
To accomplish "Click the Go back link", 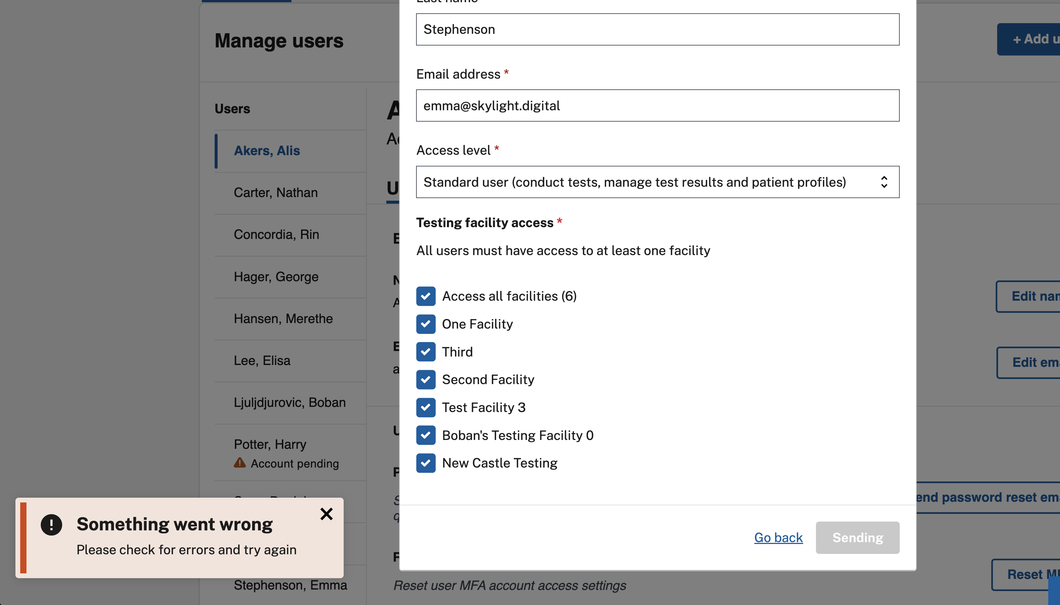I will pyautogui.click(x=778, y=537).
